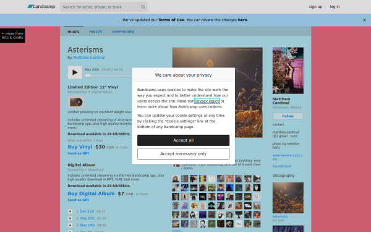
Task: Visit www.heathersaitz.com link
Action: point(288,157)
